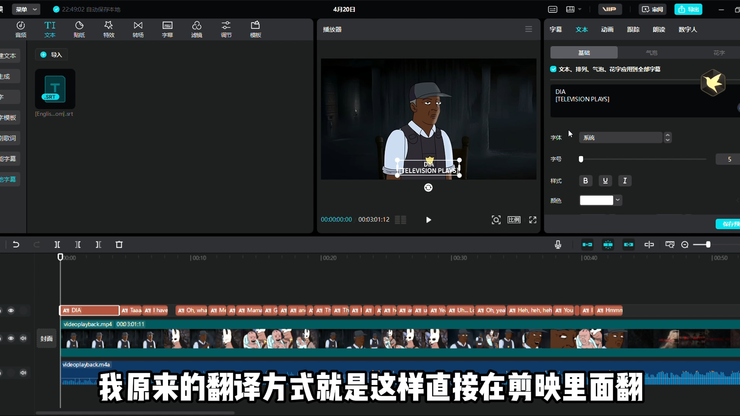Click the 封面 cover button

47,339
